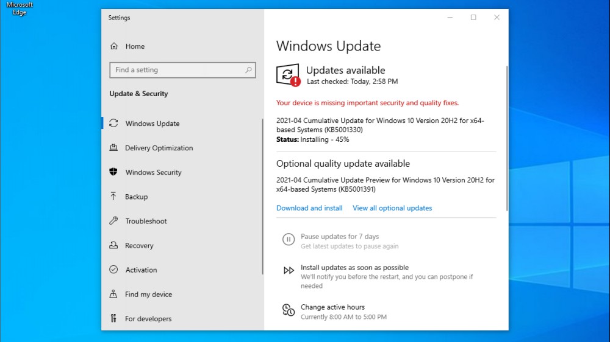
Task: Click the For developers tools icon
Action: [x=113, y=318]
